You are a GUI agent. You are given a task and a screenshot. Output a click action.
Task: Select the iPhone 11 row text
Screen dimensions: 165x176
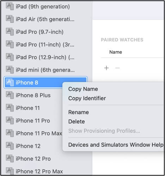pyautogui.click(x=28, y=108)
